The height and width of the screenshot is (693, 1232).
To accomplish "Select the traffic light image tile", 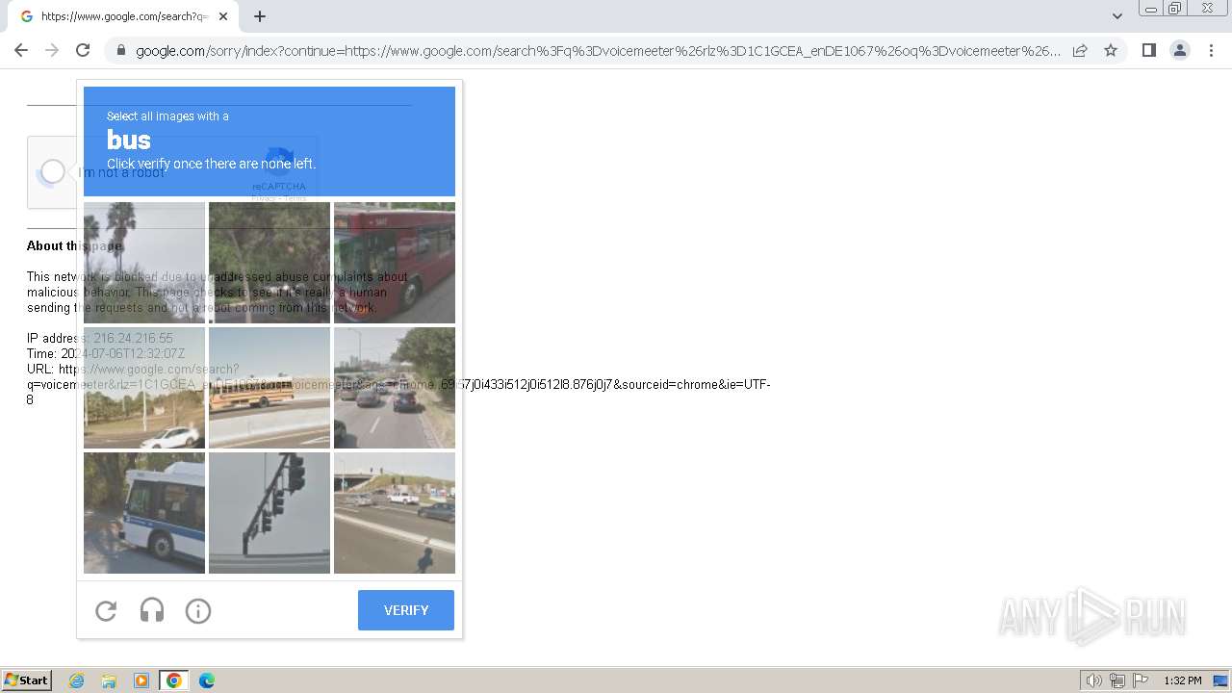I will pos(269,513).
